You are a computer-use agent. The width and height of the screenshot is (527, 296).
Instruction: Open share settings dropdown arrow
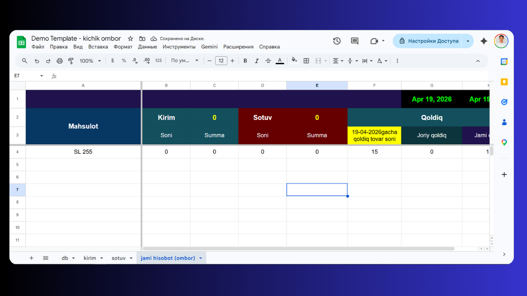(468, 41)
